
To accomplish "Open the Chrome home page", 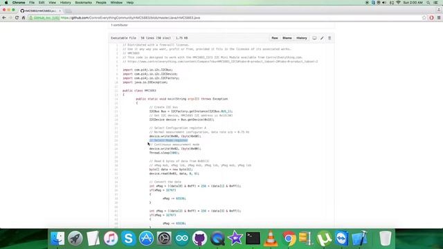I will coord(24,18).
